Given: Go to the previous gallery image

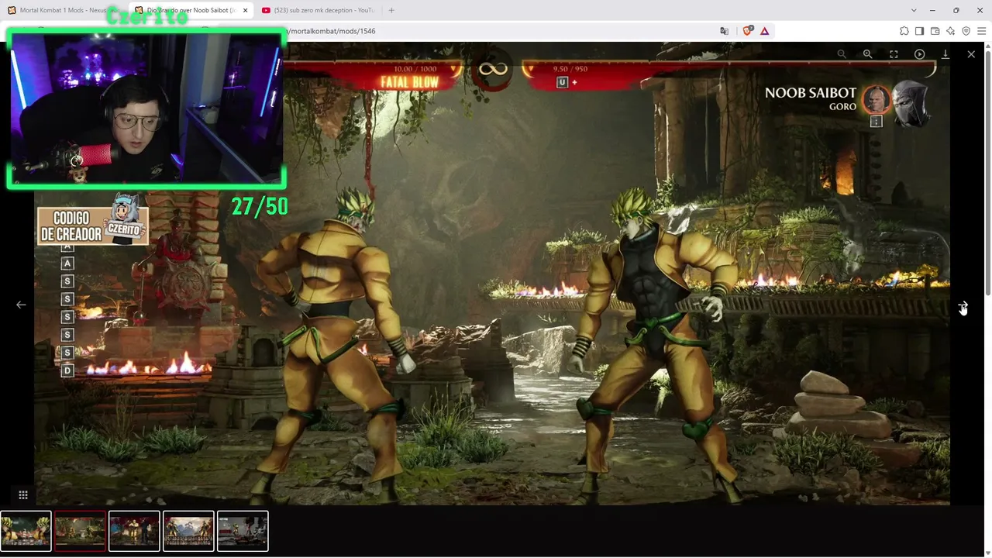Looking at the screenshot, I should [21, 305].
